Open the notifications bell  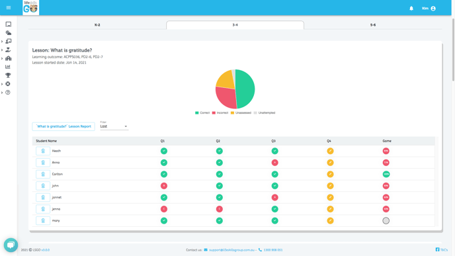pos(411,9)
